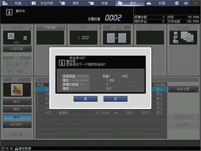Select 全彩 full color mode

pos(17,117)
